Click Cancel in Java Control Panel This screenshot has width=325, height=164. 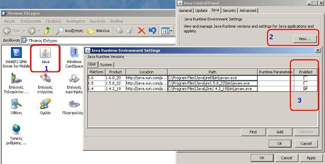[287, 158]
